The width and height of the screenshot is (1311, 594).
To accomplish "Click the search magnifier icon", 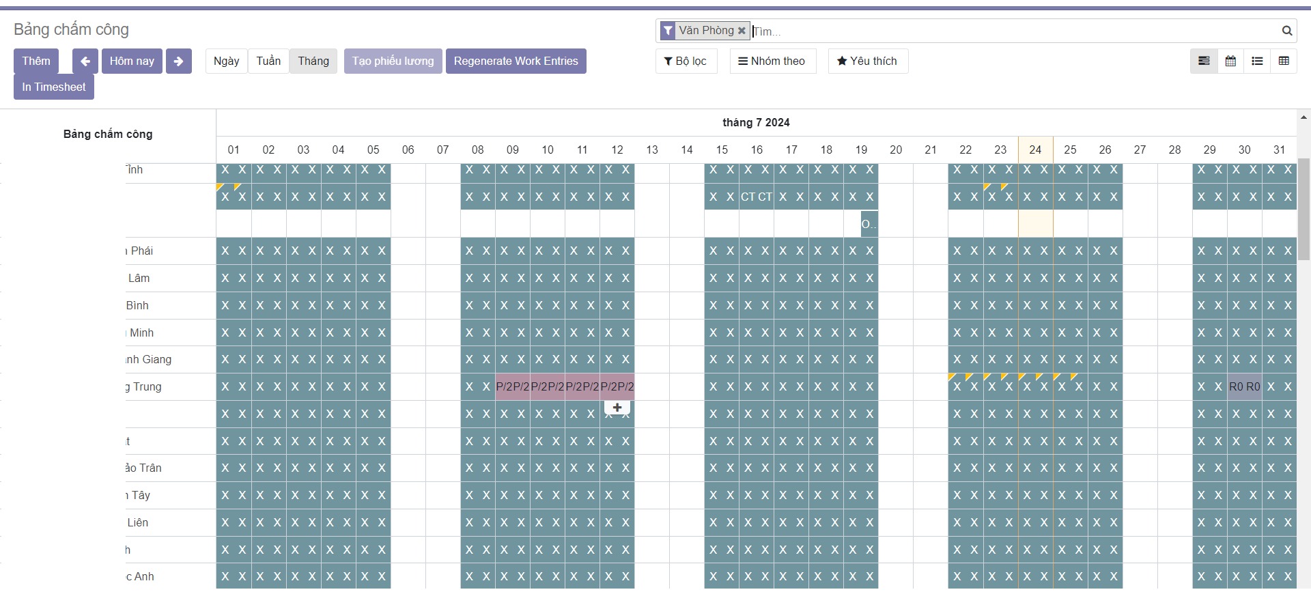I will (1286, 31).
